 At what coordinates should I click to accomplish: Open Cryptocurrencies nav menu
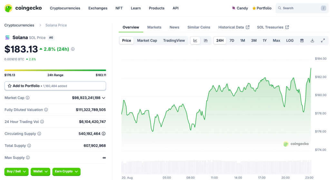coord(65,8)
